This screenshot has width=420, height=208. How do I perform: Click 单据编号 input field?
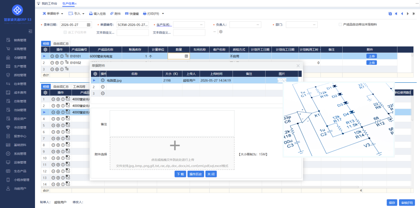coord(133,24)
